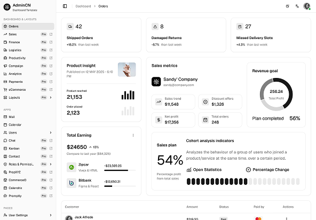316x220 pixels.
Task: Click the Shipped Orders card icon
Action: tap(70, 27)
